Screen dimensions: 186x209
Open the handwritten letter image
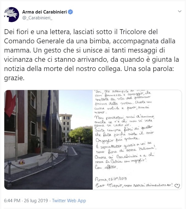coord(137,140)
